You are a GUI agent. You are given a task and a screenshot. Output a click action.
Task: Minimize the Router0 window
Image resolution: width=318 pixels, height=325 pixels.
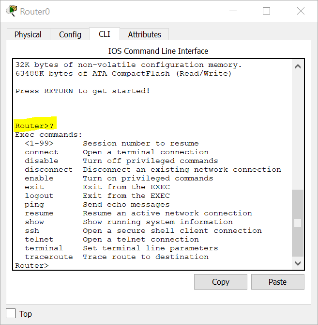point(233,11)
